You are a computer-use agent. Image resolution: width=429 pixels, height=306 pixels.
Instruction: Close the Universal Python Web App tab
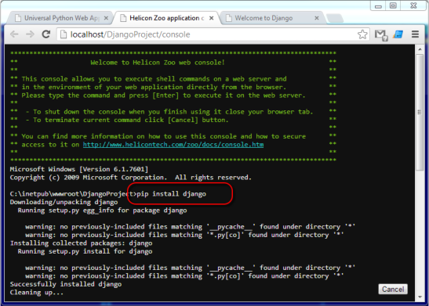coord(106,18)
